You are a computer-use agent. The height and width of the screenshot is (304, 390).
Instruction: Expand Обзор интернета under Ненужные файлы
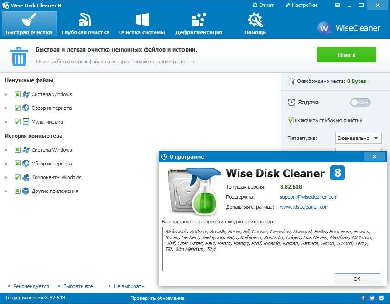tap(6, 108)
